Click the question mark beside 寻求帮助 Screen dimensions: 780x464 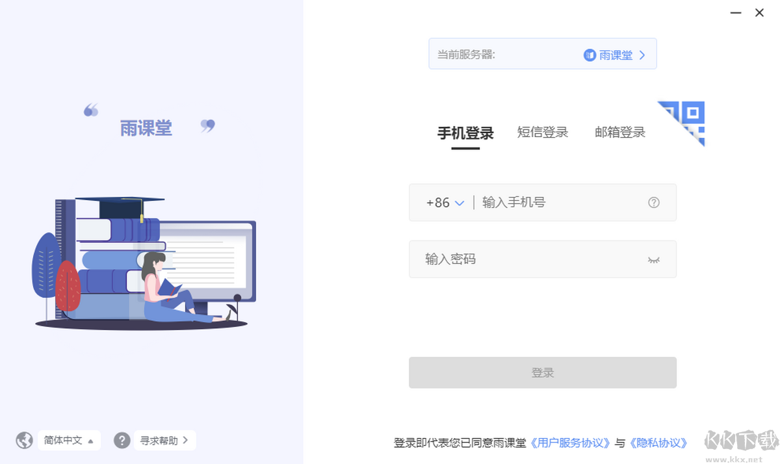point(122,440)
